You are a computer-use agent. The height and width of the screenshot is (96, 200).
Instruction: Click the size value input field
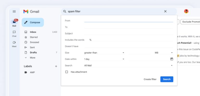pos(140,53)
